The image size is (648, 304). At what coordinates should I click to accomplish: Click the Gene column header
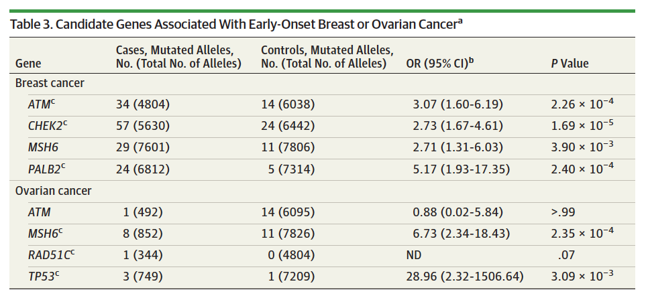28,64
